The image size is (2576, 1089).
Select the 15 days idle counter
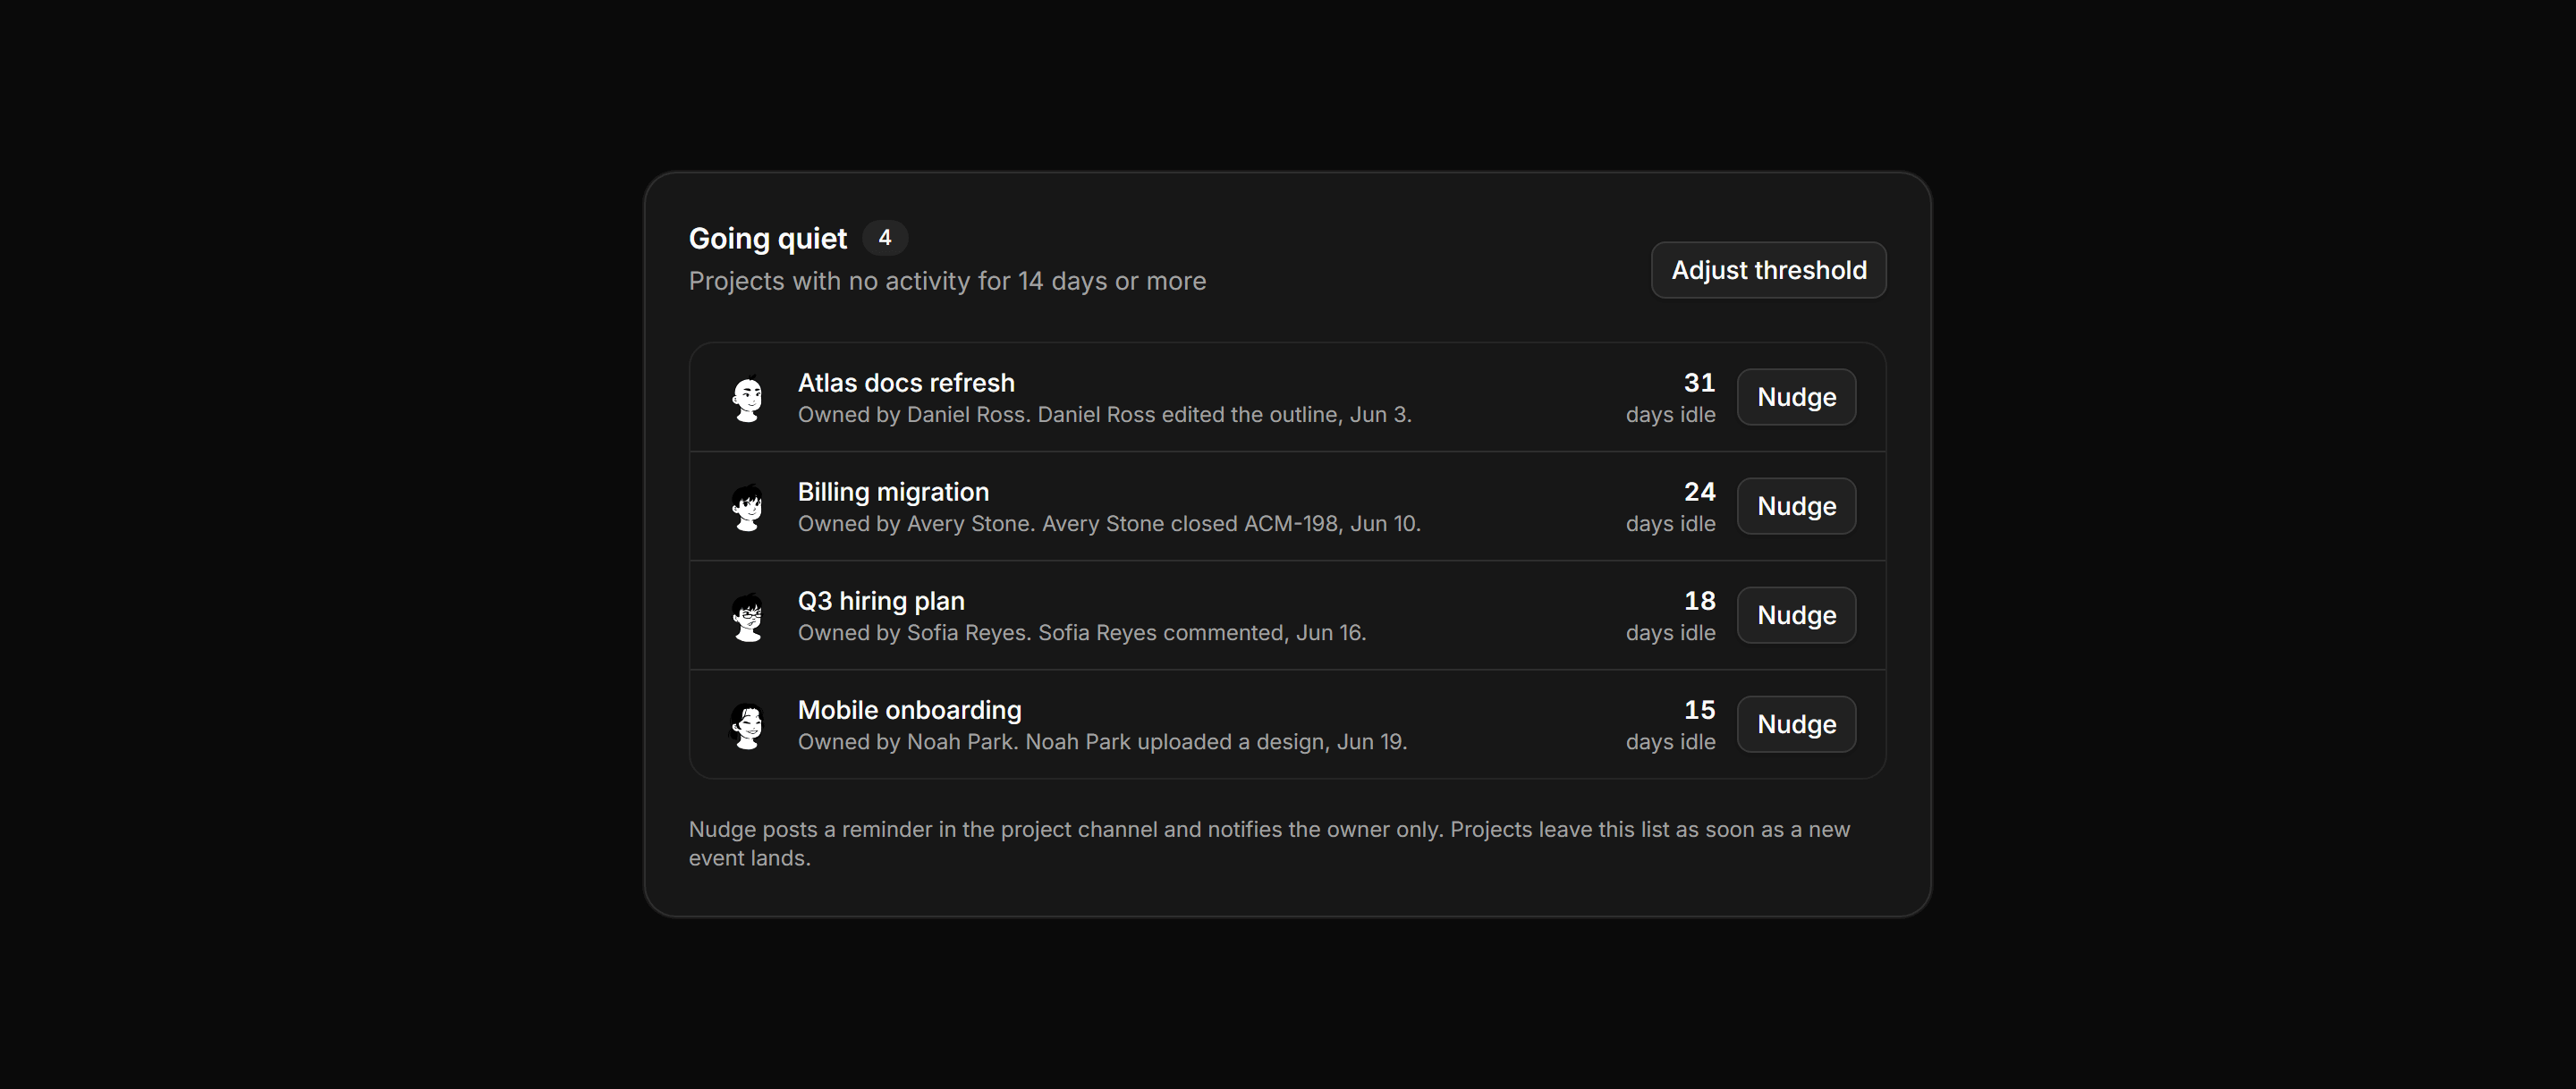pyautogui.click(x=1670, y=725)
